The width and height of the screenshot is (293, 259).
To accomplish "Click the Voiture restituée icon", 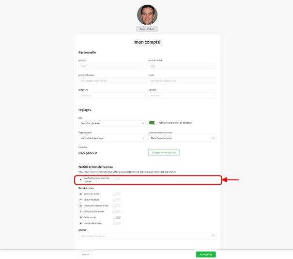I will click(80, 200).
